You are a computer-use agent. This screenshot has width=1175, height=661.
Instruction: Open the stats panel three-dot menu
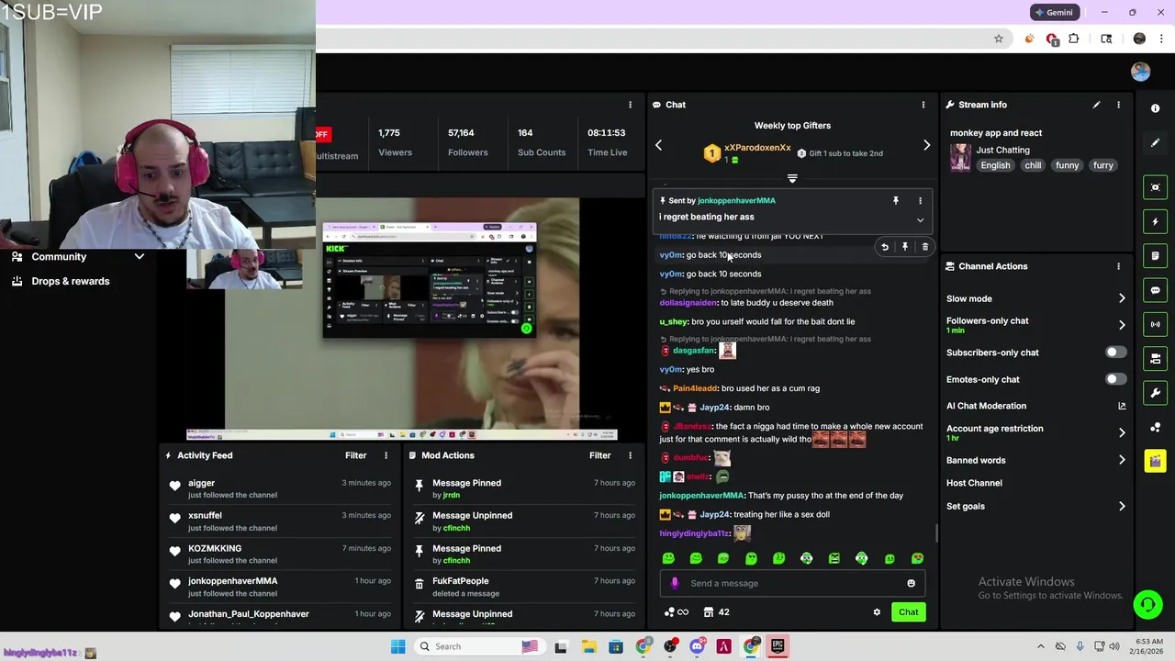pos(630,105)
